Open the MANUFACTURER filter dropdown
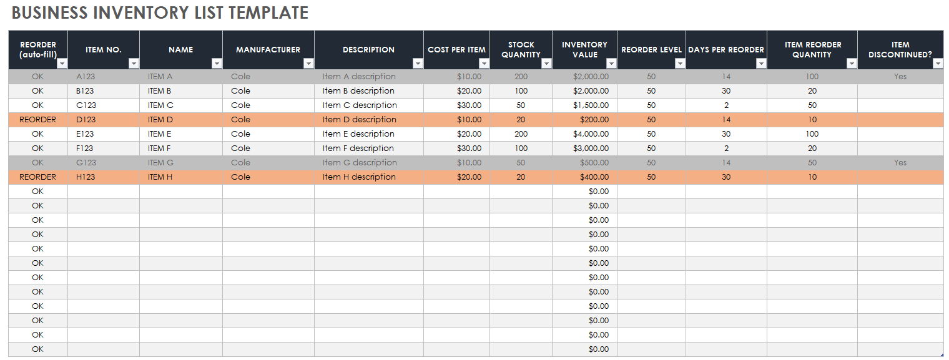The height and width of the screenshot is (360, 949). pos(308,64)
